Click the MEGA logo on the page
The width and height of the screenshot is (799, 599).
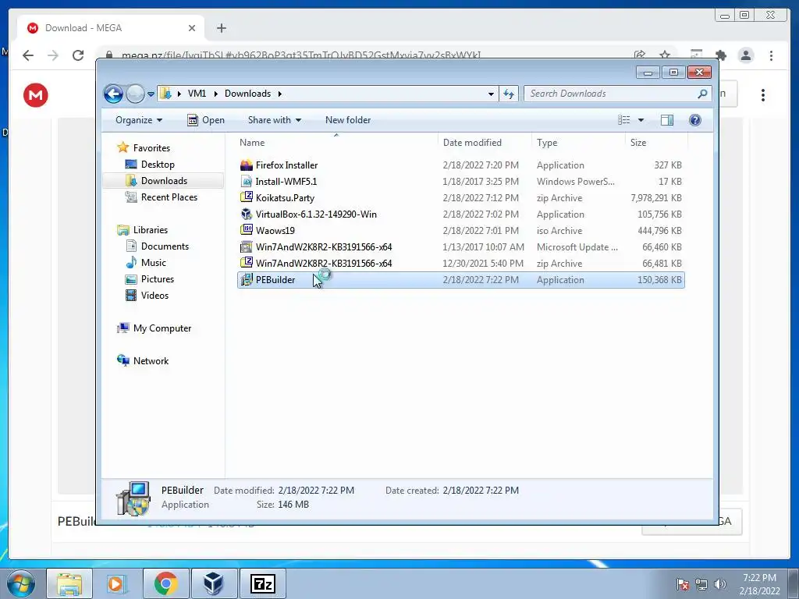(36, 94)
